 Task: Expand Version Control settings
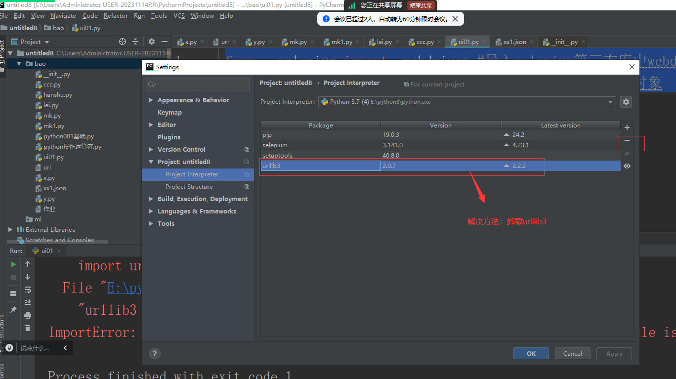click(x=151, y=150)
